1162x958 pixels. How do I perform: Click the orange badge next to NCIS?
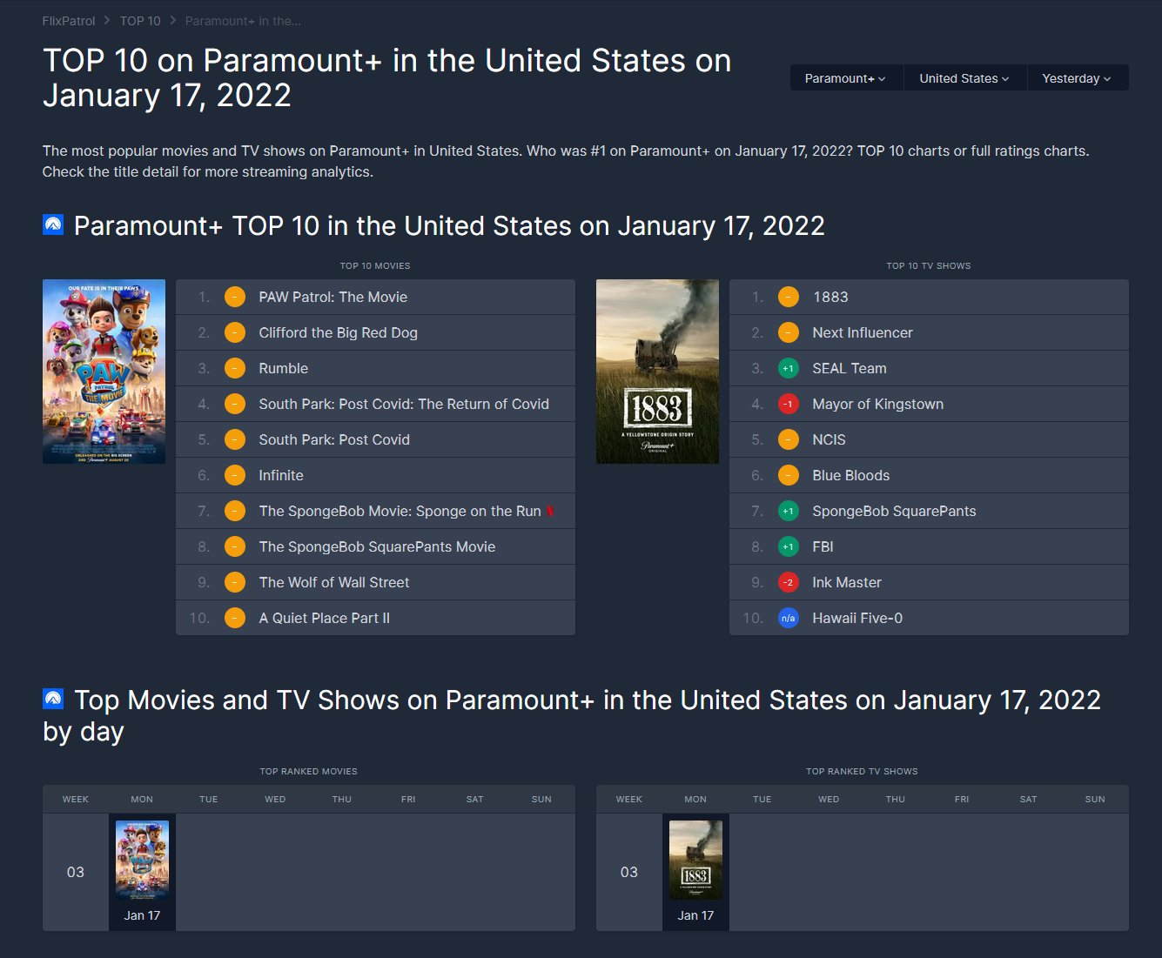(x=788, y=439)
